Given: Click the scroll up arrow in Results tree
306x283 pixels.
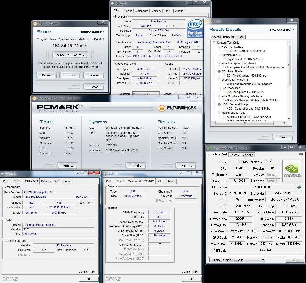Looking at the screenshot, I should 289,43.
